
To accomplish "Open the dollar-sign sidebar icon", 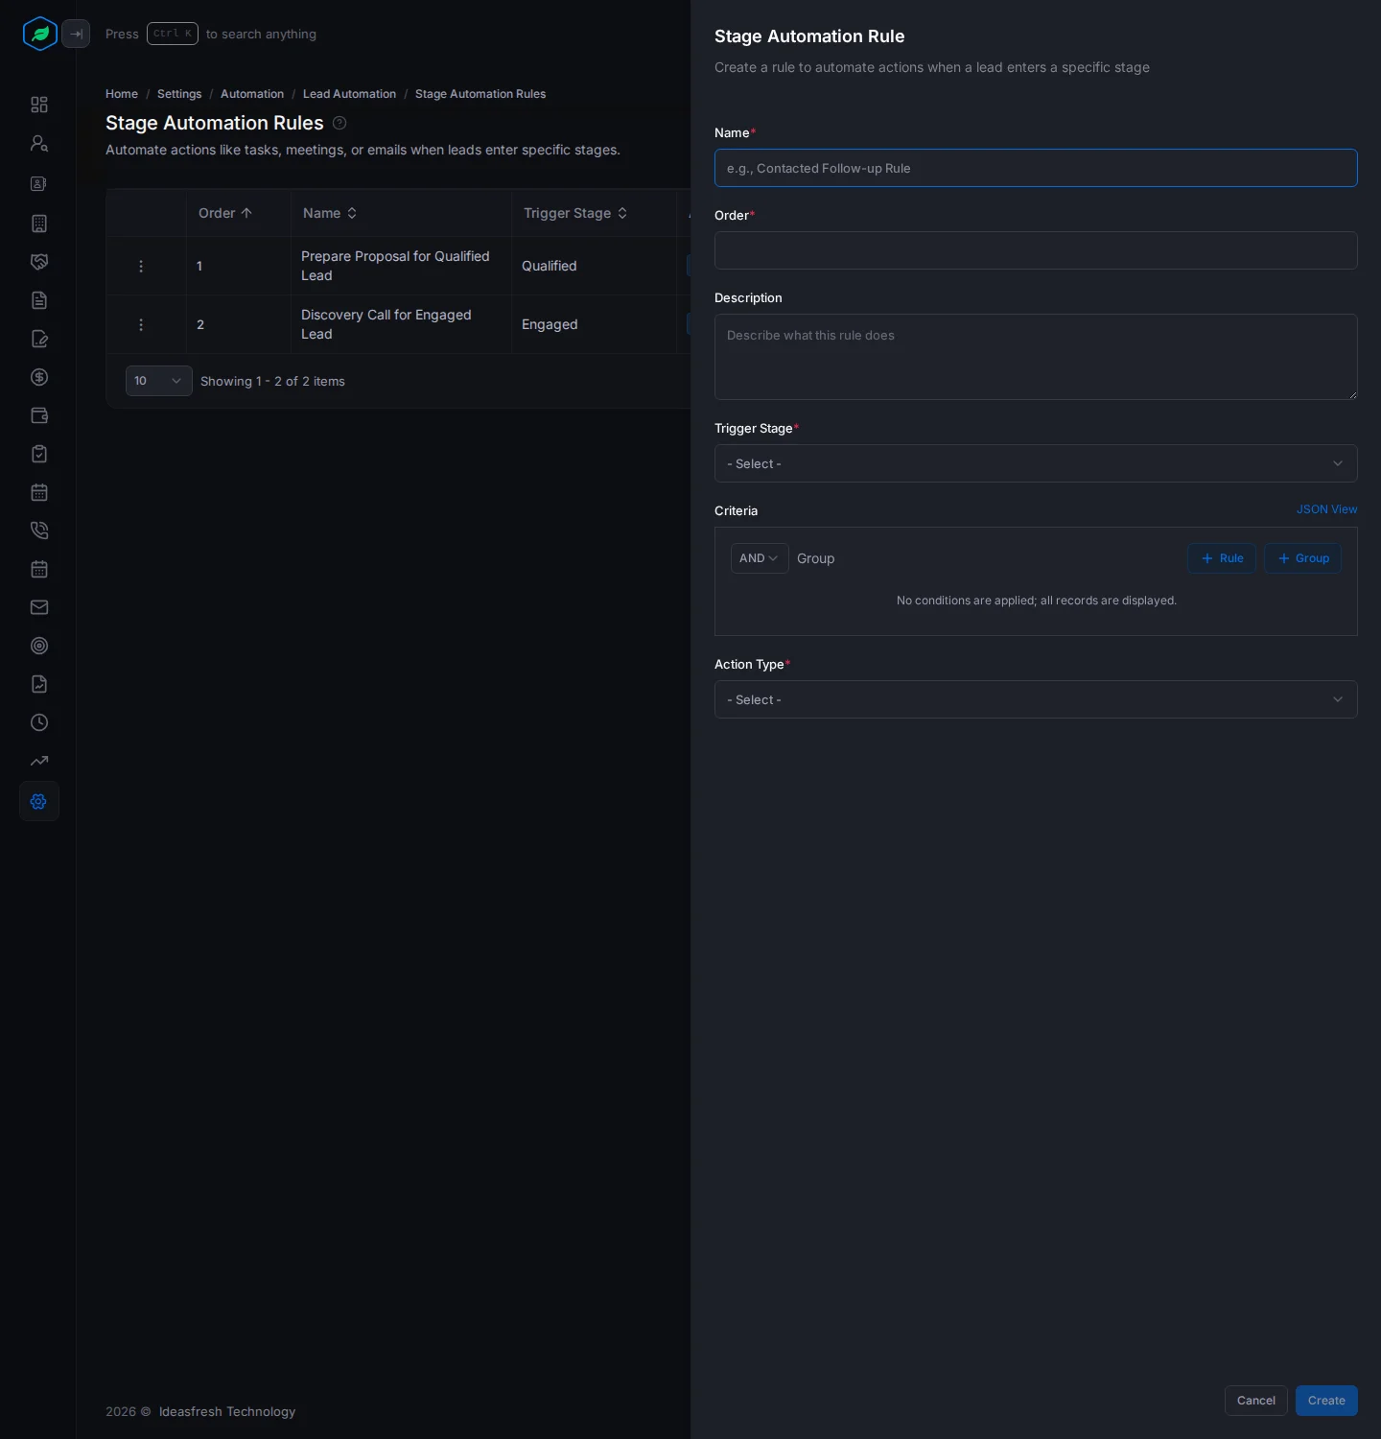I will (x=39, y=377).
